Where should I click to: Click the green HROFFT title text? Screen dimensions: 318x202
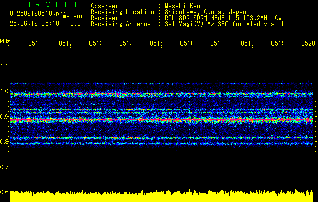(x=52, y=4)
